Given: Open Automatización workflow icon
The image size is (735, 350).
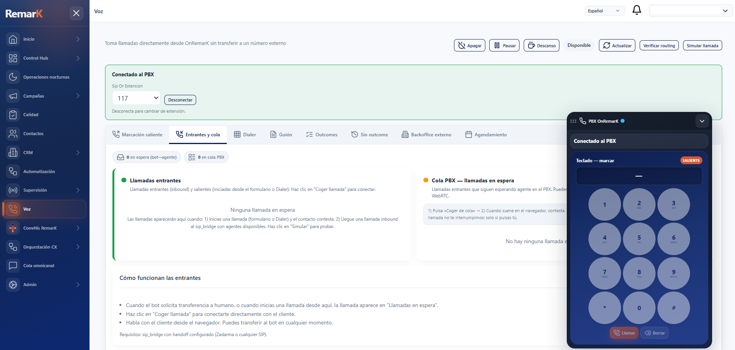Looking at the screenshot, I should point(13,172).
